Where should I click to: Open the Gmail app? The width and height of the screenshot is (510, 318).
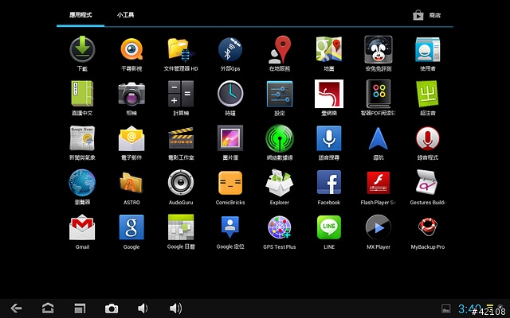click(x=82, y=227)
